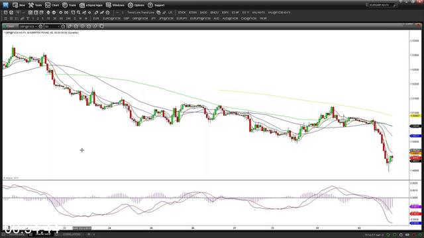
Task: Switch chart to monthly interval M
Action: pyautogui.click(x=85, y=19)
